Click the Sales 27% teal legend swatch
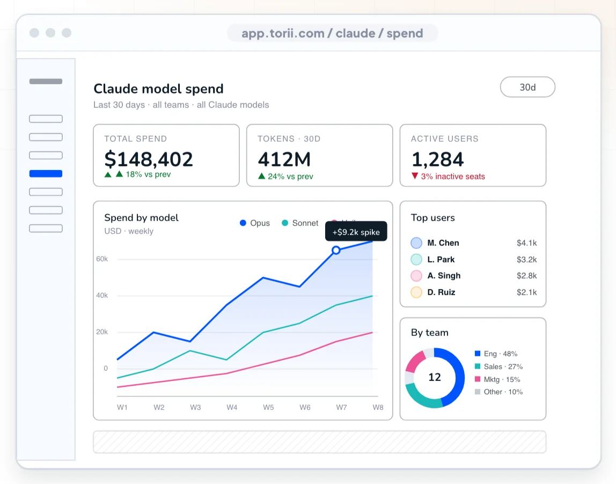Screen dimensions: 616x484 (478, 366)
